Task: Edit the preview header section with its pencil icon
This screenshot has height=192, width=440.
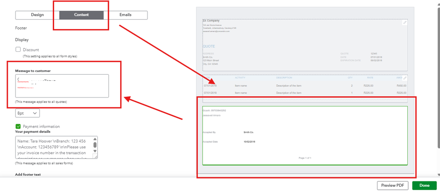Action: tap(404, 23)
